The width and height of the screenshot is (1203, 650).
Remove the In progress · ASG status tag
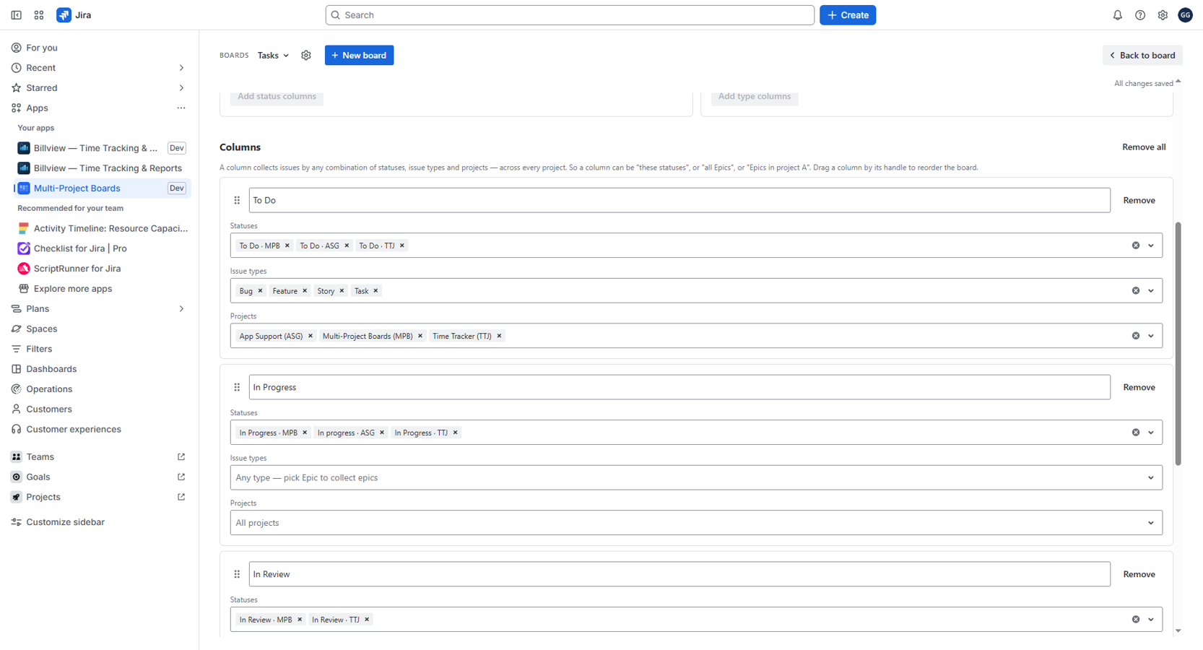pyautogui.click(x=382, y=433)
